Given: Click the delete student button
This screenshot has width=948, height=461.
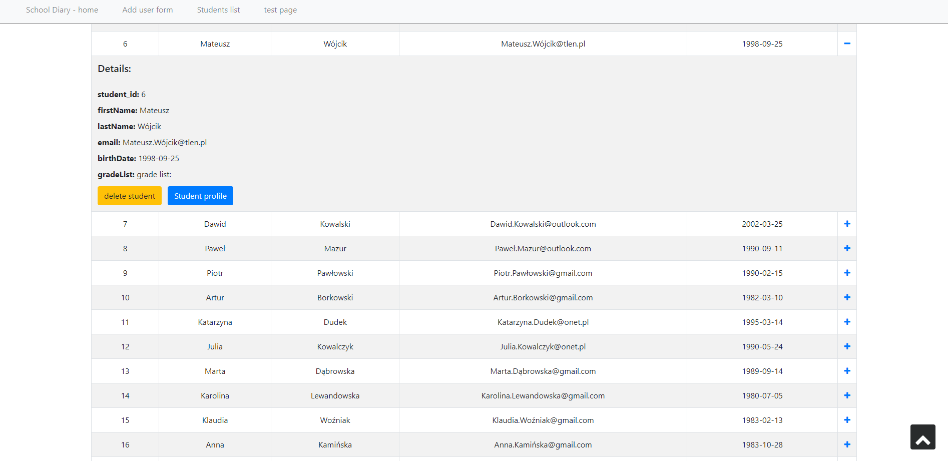Looking at the screenshot, I should (x=130, y=196).
